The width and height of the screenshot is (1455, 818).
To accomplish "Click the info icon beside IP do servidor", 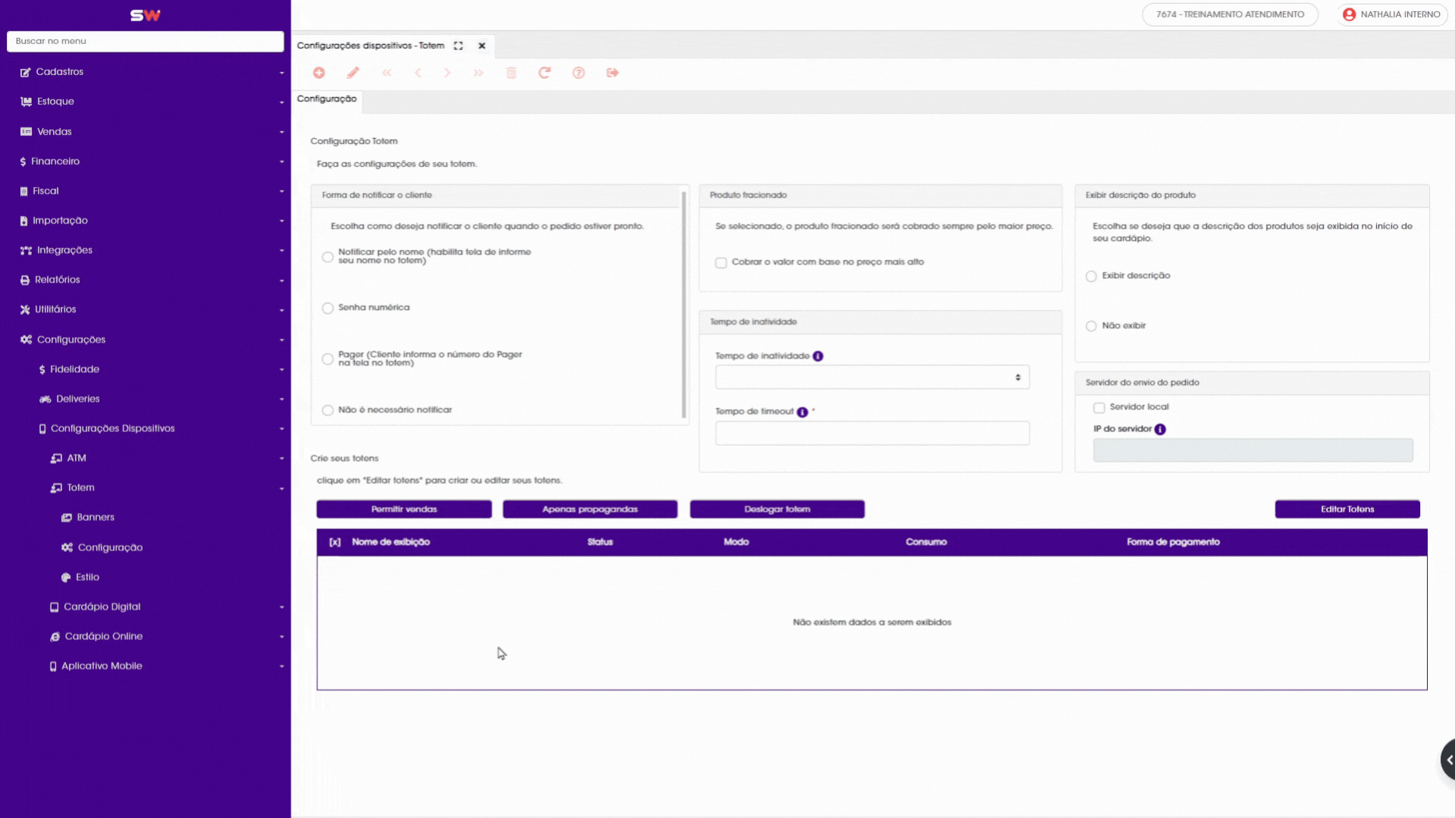I will pos(1160,429).
